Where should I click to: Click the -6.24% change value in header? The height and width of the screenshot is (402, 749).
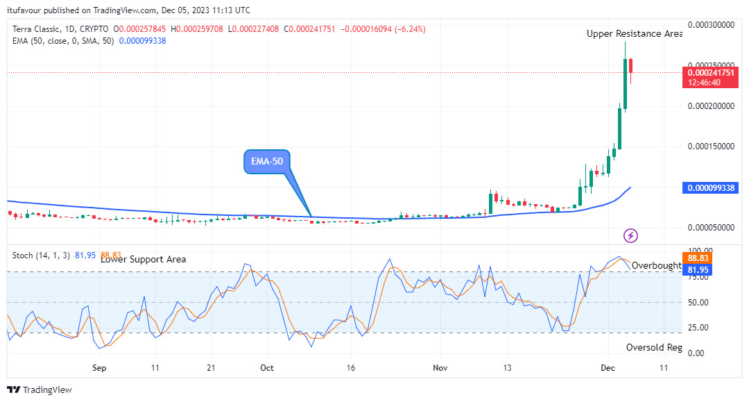coord(410,29)
